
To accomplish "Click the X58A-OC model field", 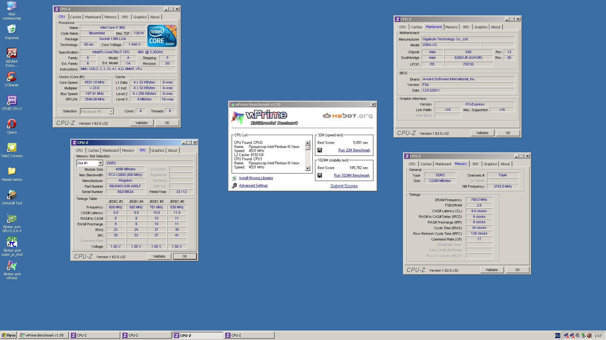I will (451, 45).
